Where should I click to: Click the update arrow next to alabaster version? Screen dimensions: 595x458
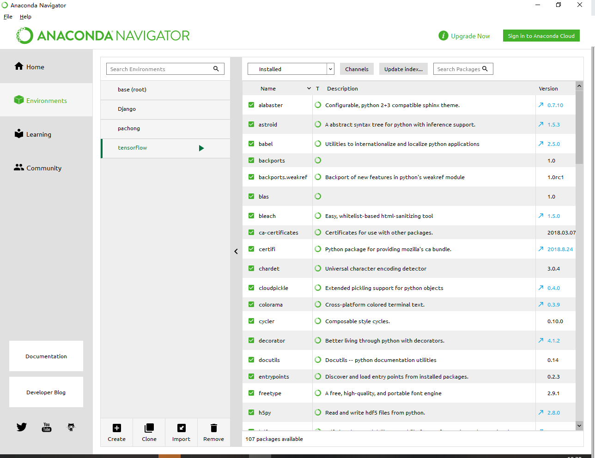click(541, 105)
